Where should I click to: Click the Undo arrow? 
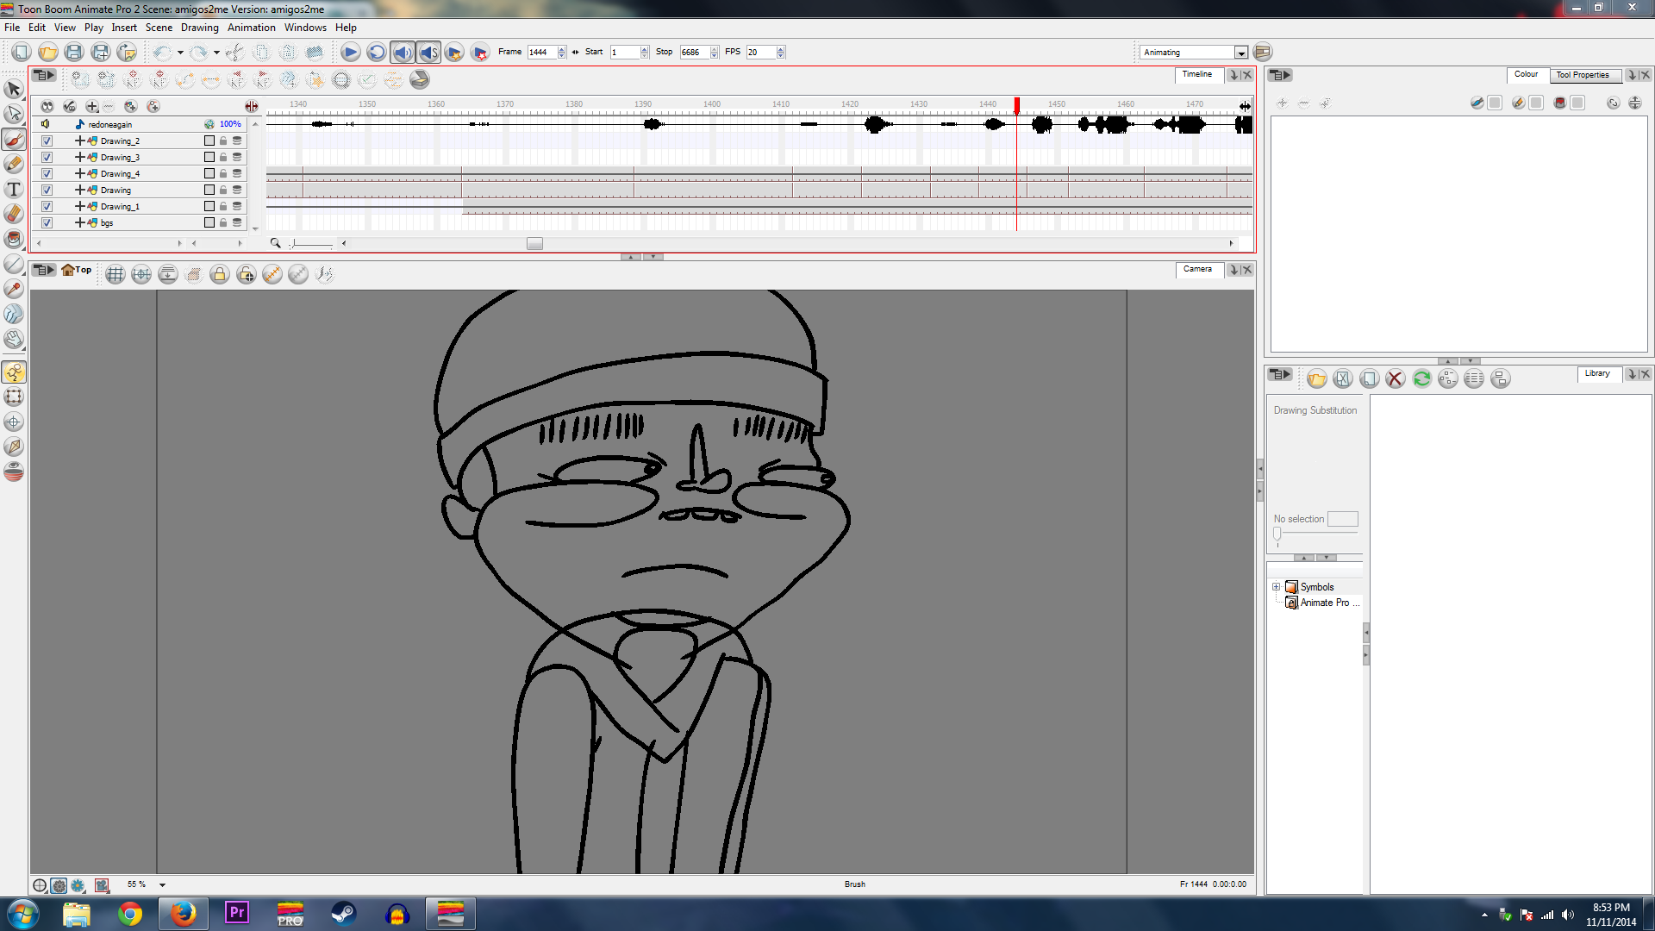(x=161, y=53)
